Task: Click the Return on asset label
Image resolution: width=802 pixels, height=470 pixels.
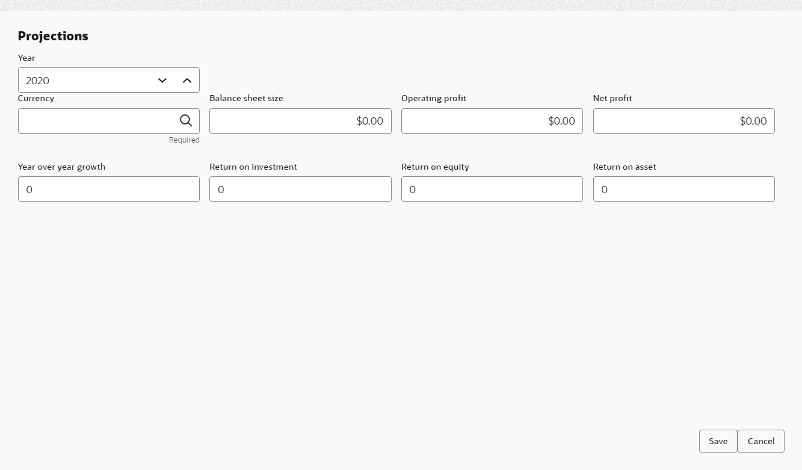Action: pos(625,167)
